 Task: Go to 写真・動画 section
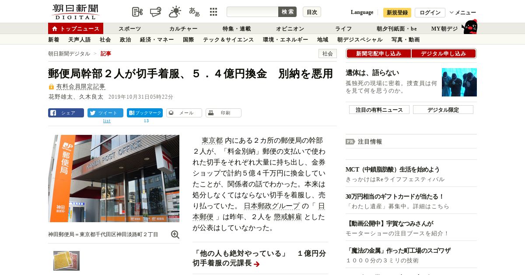click(406, 40)
